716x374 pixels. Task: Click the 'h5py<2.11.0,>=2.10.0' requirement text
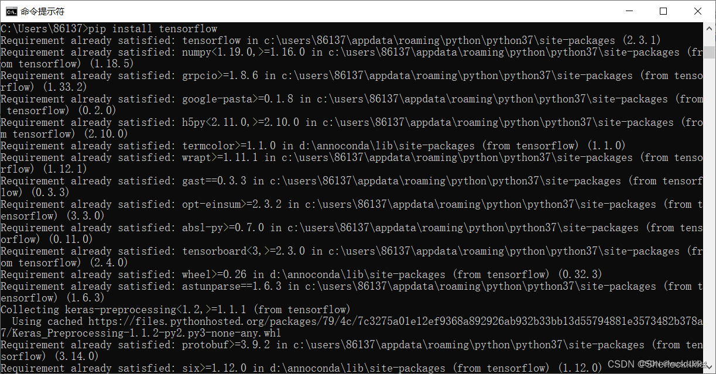point(241,122)
